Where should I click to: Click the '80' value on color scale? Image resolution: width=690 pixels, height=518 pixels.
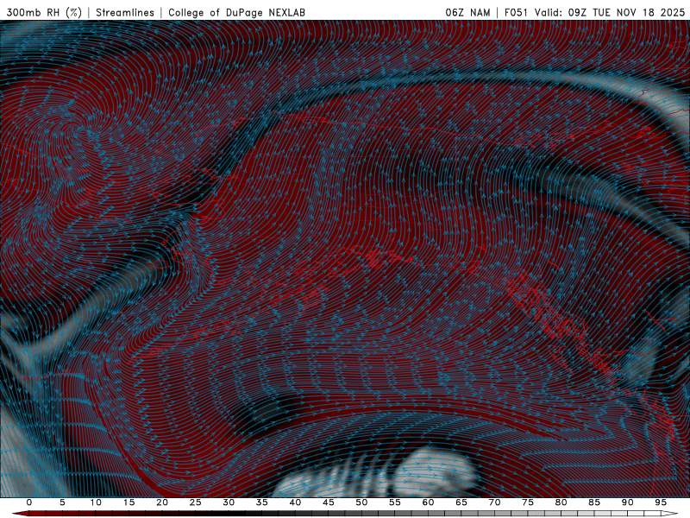(x=561, y=502)
